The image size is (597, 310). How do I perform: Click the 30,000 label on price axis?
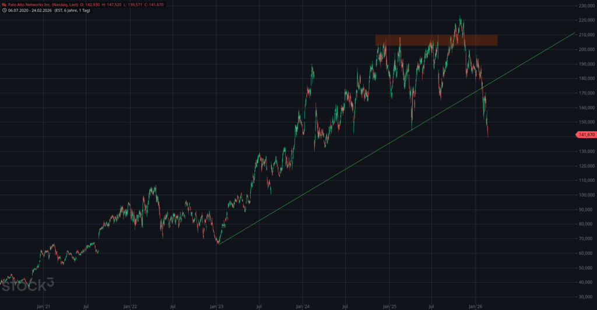[585, 297]
